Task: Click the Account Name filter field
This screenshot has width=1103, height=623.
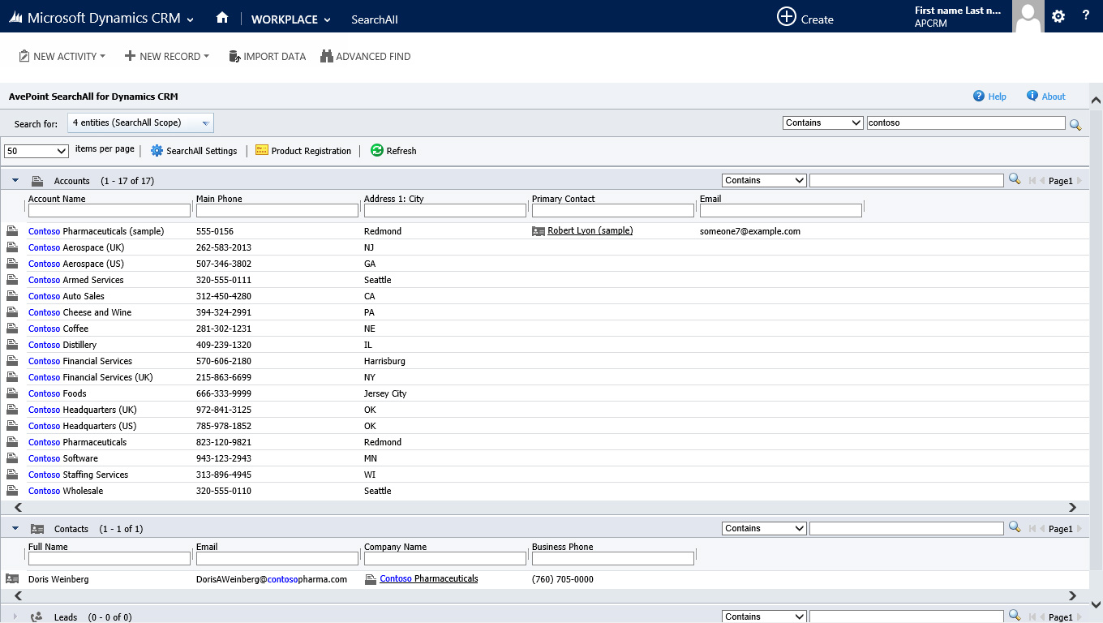Action: 109,211
